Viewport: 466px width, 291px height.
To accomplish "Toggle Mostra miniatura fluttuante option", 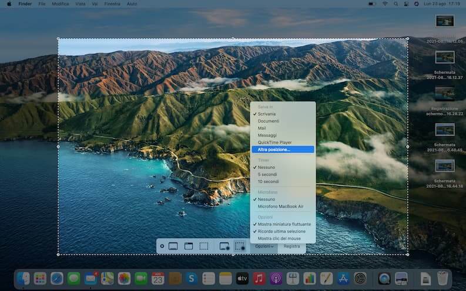I will pos(284,224).
